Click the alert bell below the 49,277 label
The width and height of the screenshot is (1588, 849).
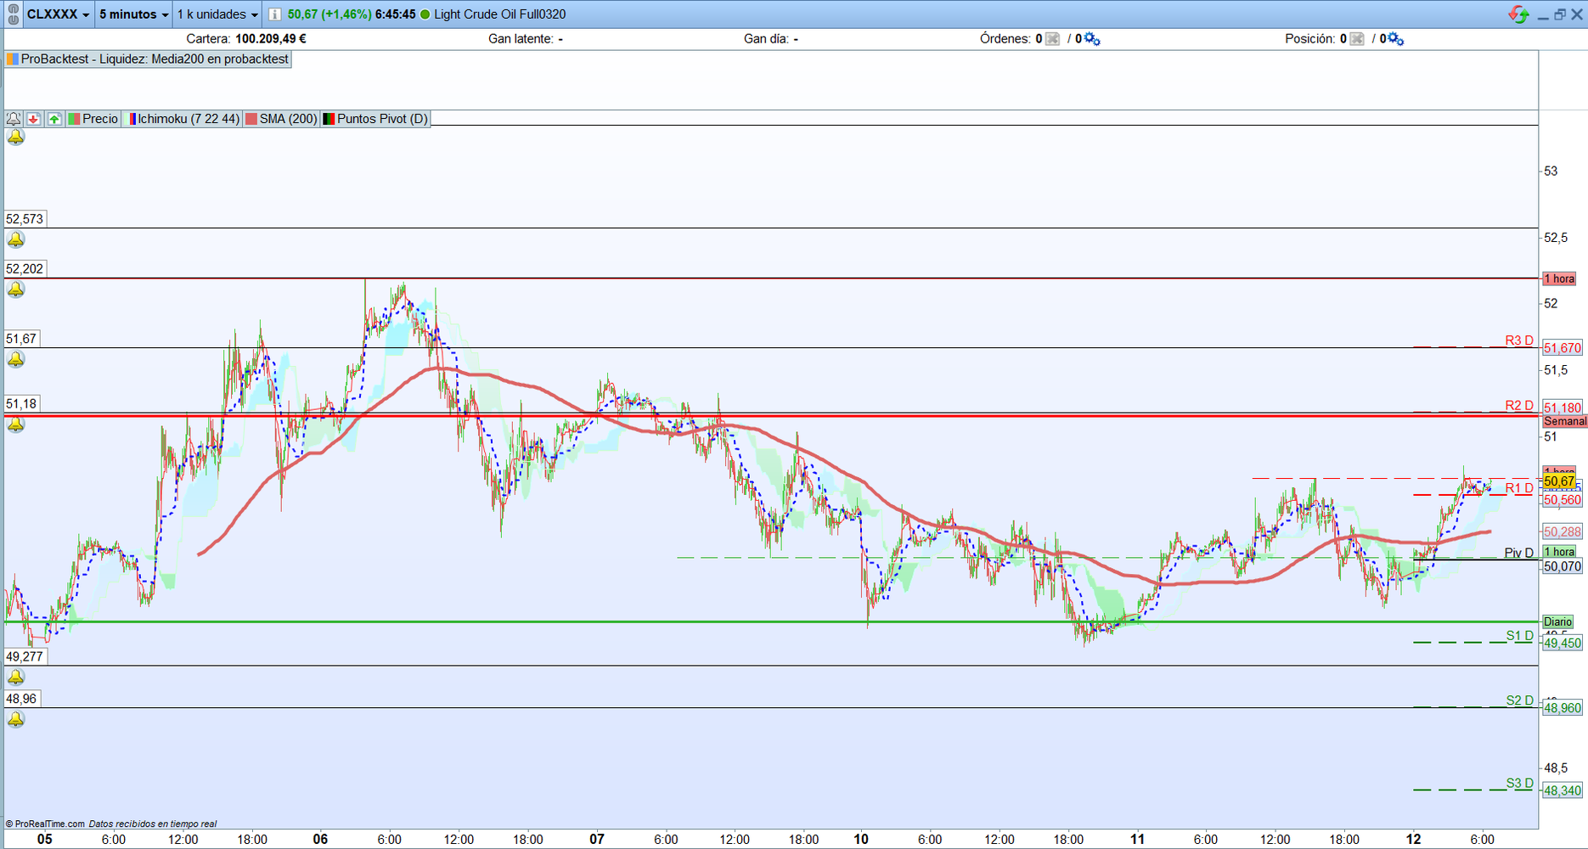(16, 677)
